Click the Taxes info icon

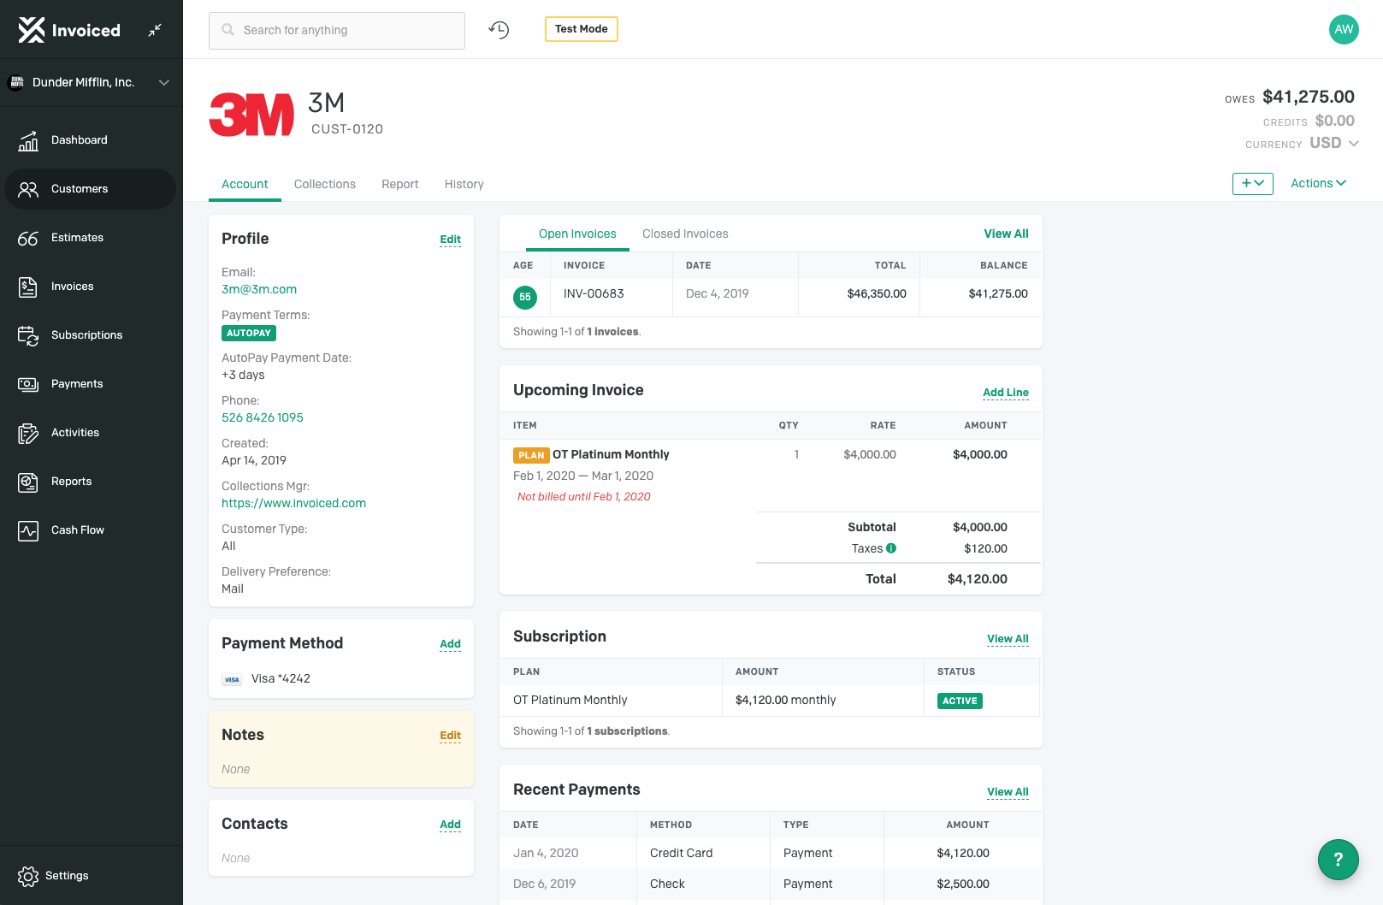[x=891, y=548]
